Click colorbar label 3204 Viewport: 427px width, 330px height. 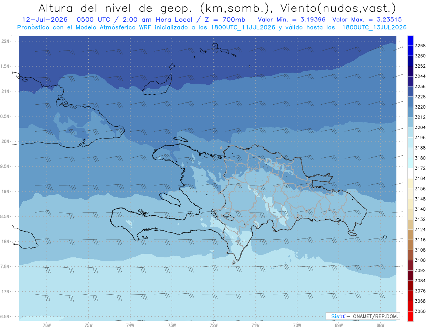[x=420, y=127]
